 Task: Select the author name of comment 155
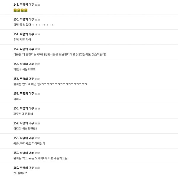click(27, 94)
